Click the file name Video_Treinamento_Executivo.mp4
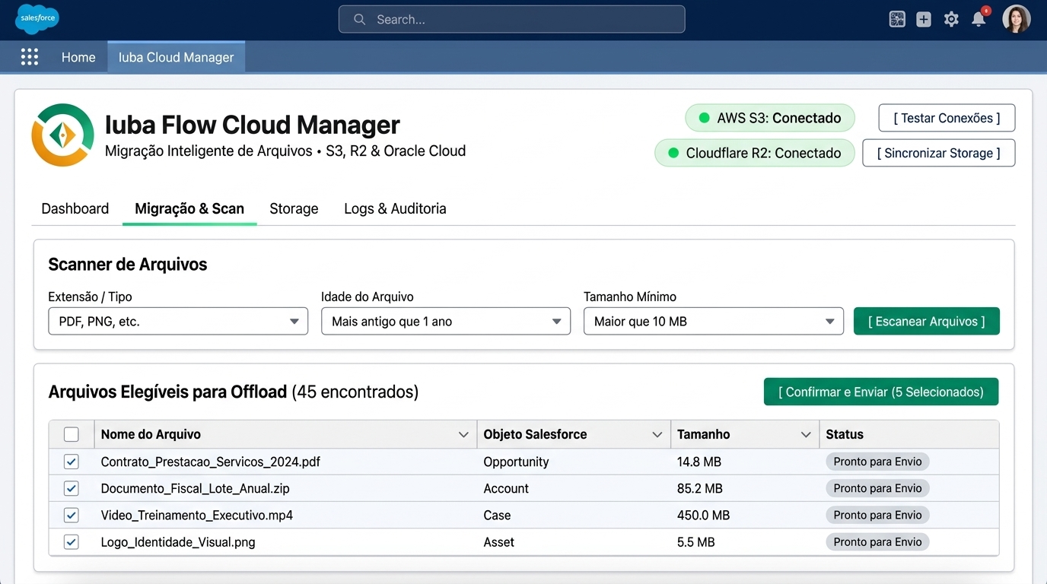 pos(197,515)
